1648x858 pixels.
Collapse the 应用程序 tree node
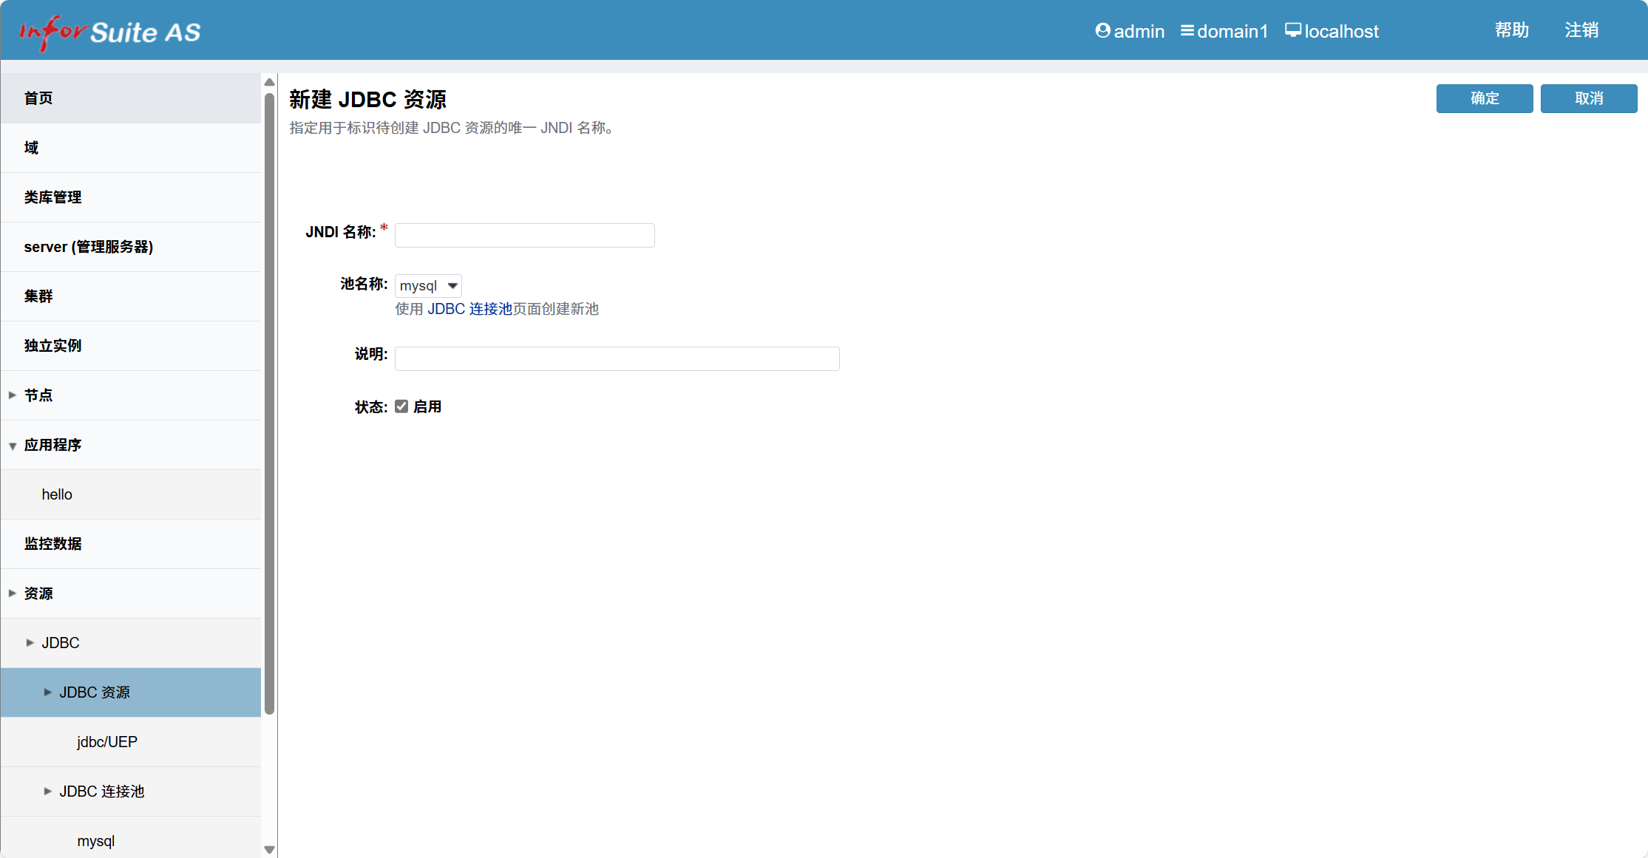(13, 446)
